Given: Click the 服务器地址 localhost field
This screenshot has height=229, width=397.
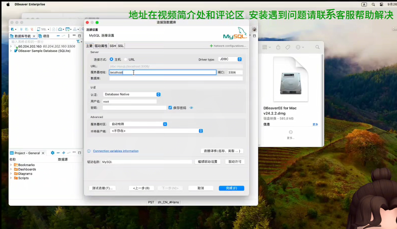Looking at the screenshot, I should [163, 72].
